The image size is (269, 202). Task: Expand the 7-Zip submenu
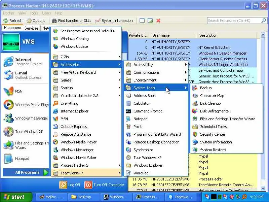[86, 57]
